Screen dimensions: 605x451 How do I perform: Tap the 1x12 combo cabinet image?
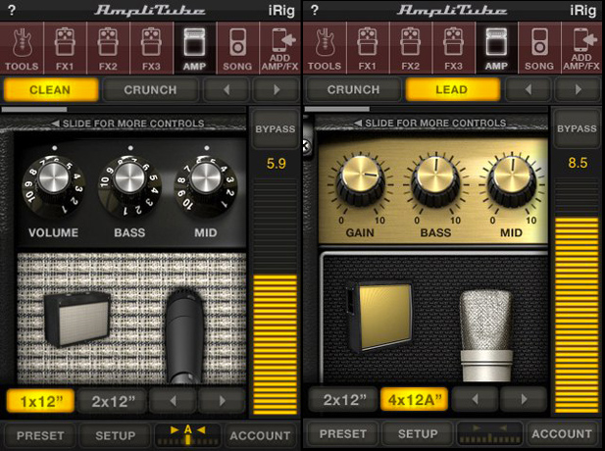pos(77,319)
